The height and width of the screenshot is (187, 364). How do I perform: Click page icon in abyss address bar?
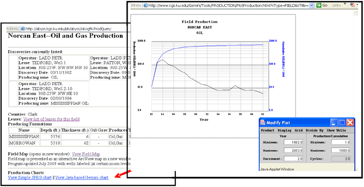coord(23,29)
